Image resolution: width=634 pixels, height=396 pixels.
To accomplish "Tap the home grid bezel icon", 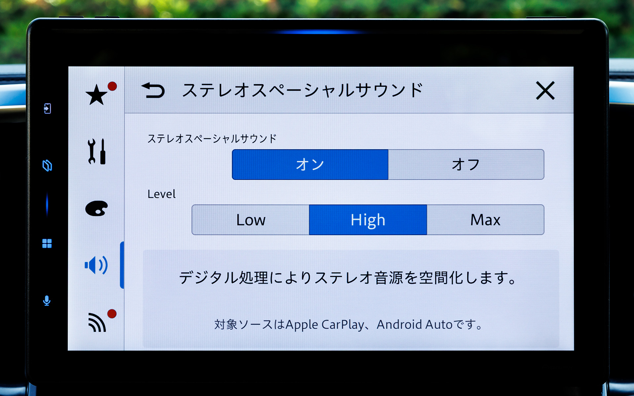I will coord(47,244).
